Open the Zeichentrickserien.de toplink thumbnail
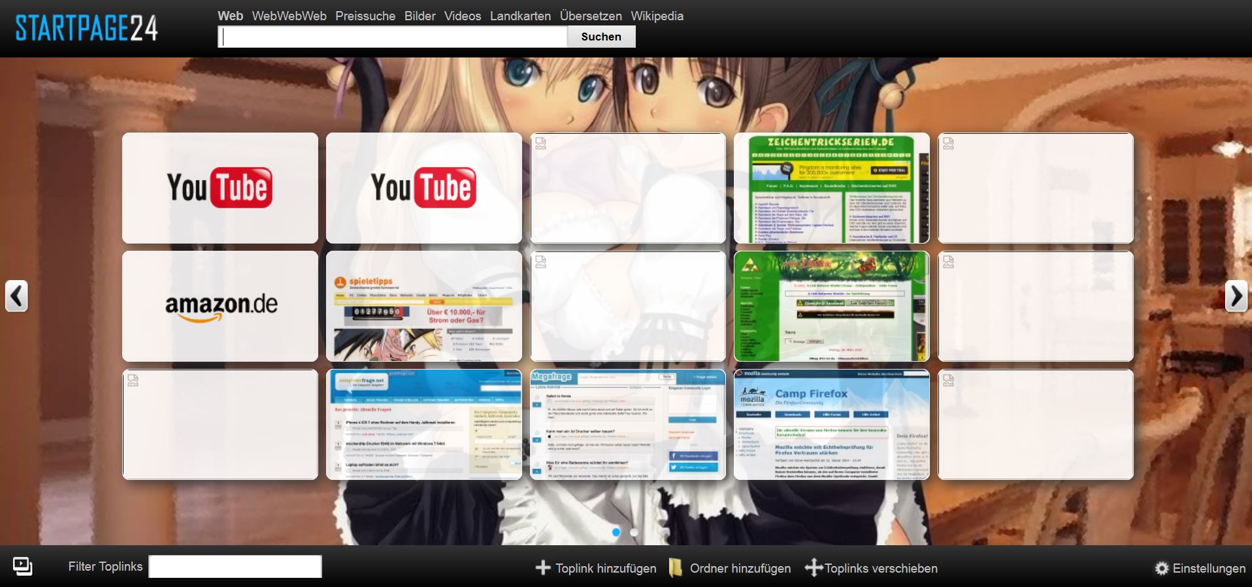The image size is (1252, 587). click(x=831, y=188)
